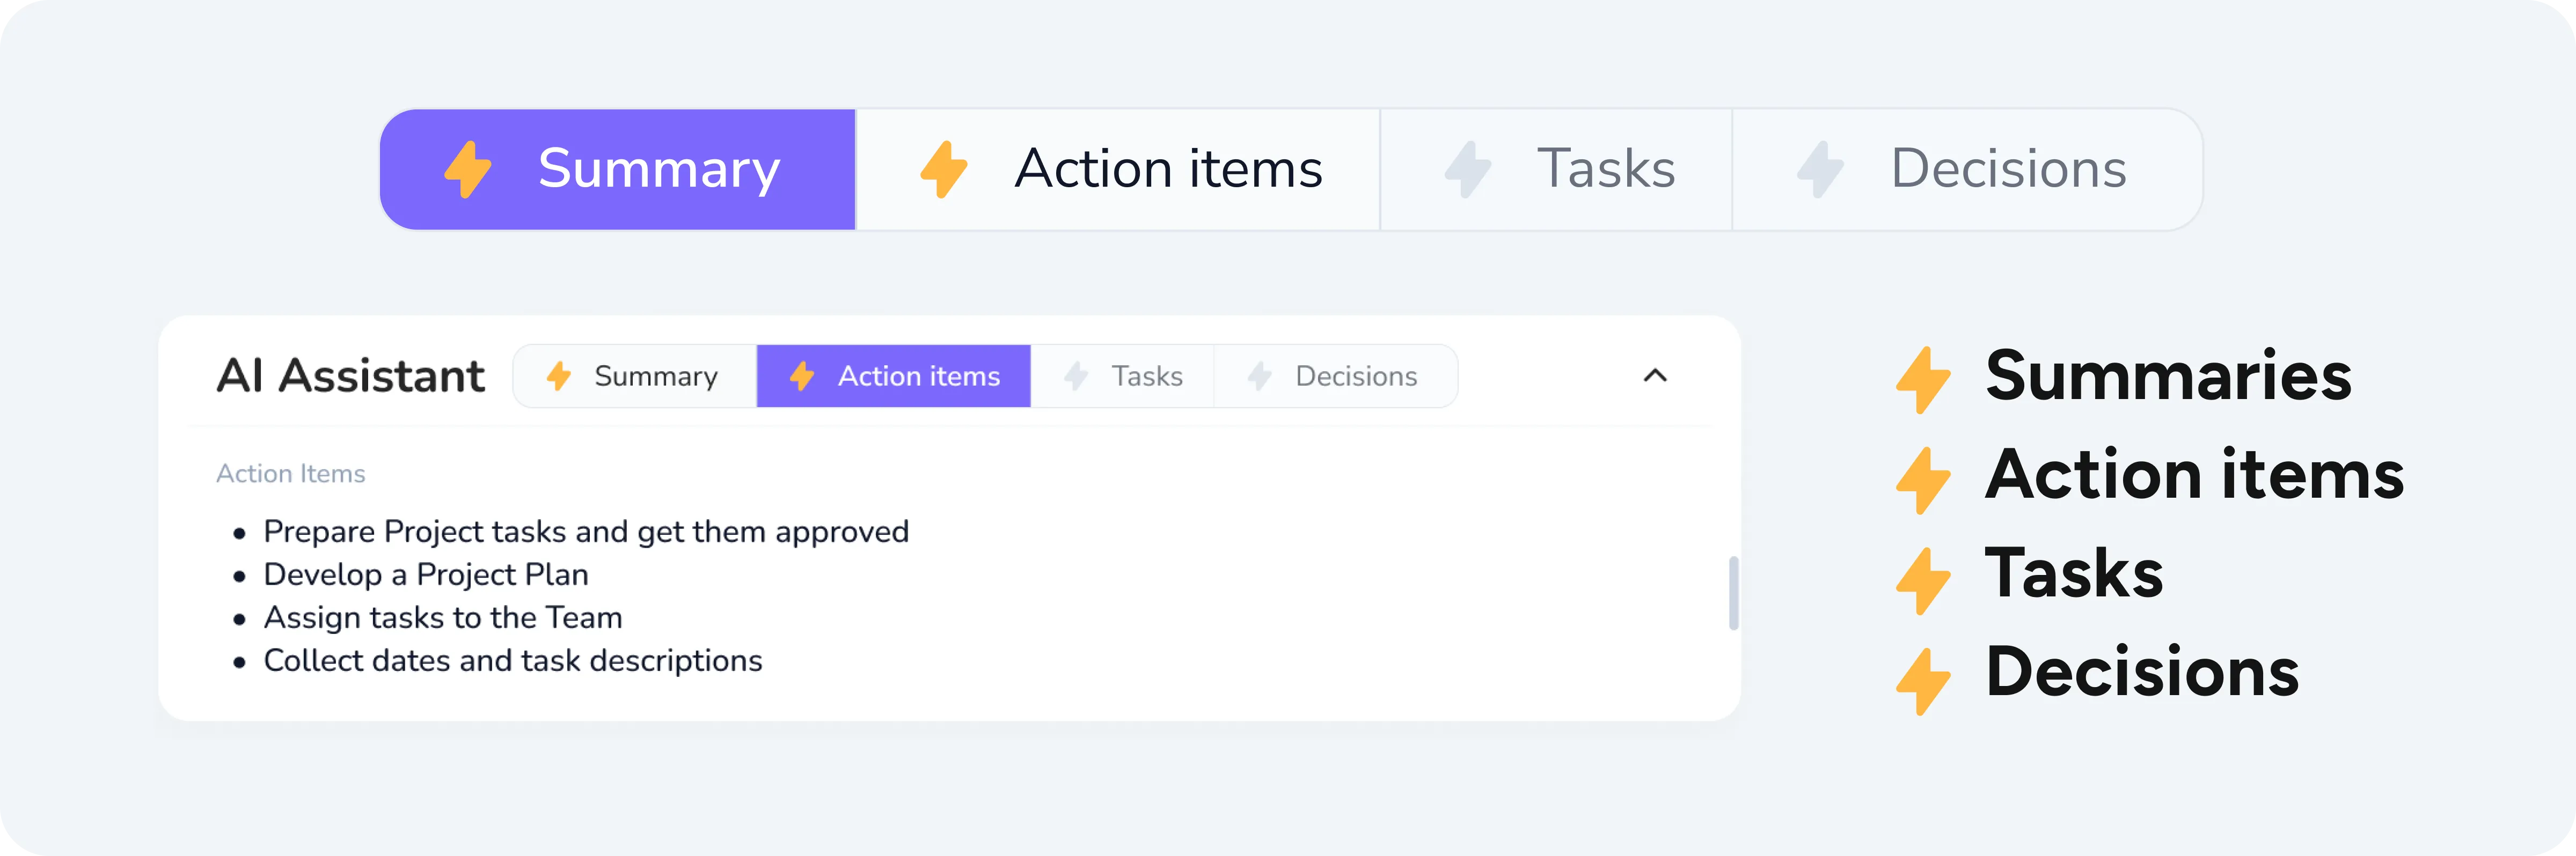The width and height of the screenshot is (2576, 856).
Task: Click the AI Assistant panel scrollbar
Action: (x=1733, y=593)
